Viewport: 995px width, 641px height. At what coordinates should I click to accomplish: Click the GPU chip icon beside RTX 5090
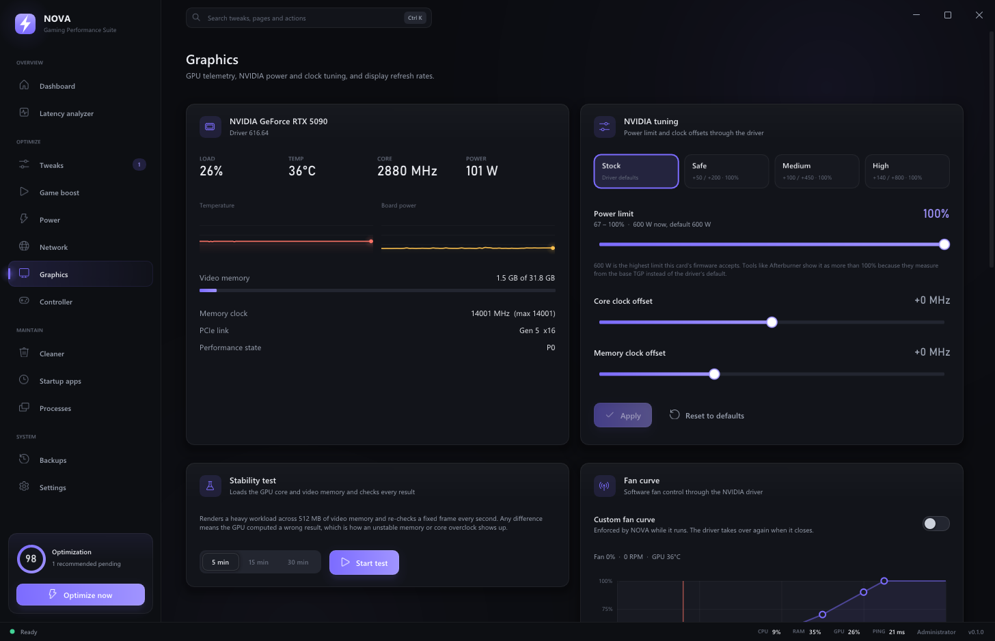click(x=210, y=126)
